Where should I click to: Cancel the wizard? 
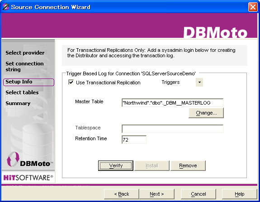point(199,194)
